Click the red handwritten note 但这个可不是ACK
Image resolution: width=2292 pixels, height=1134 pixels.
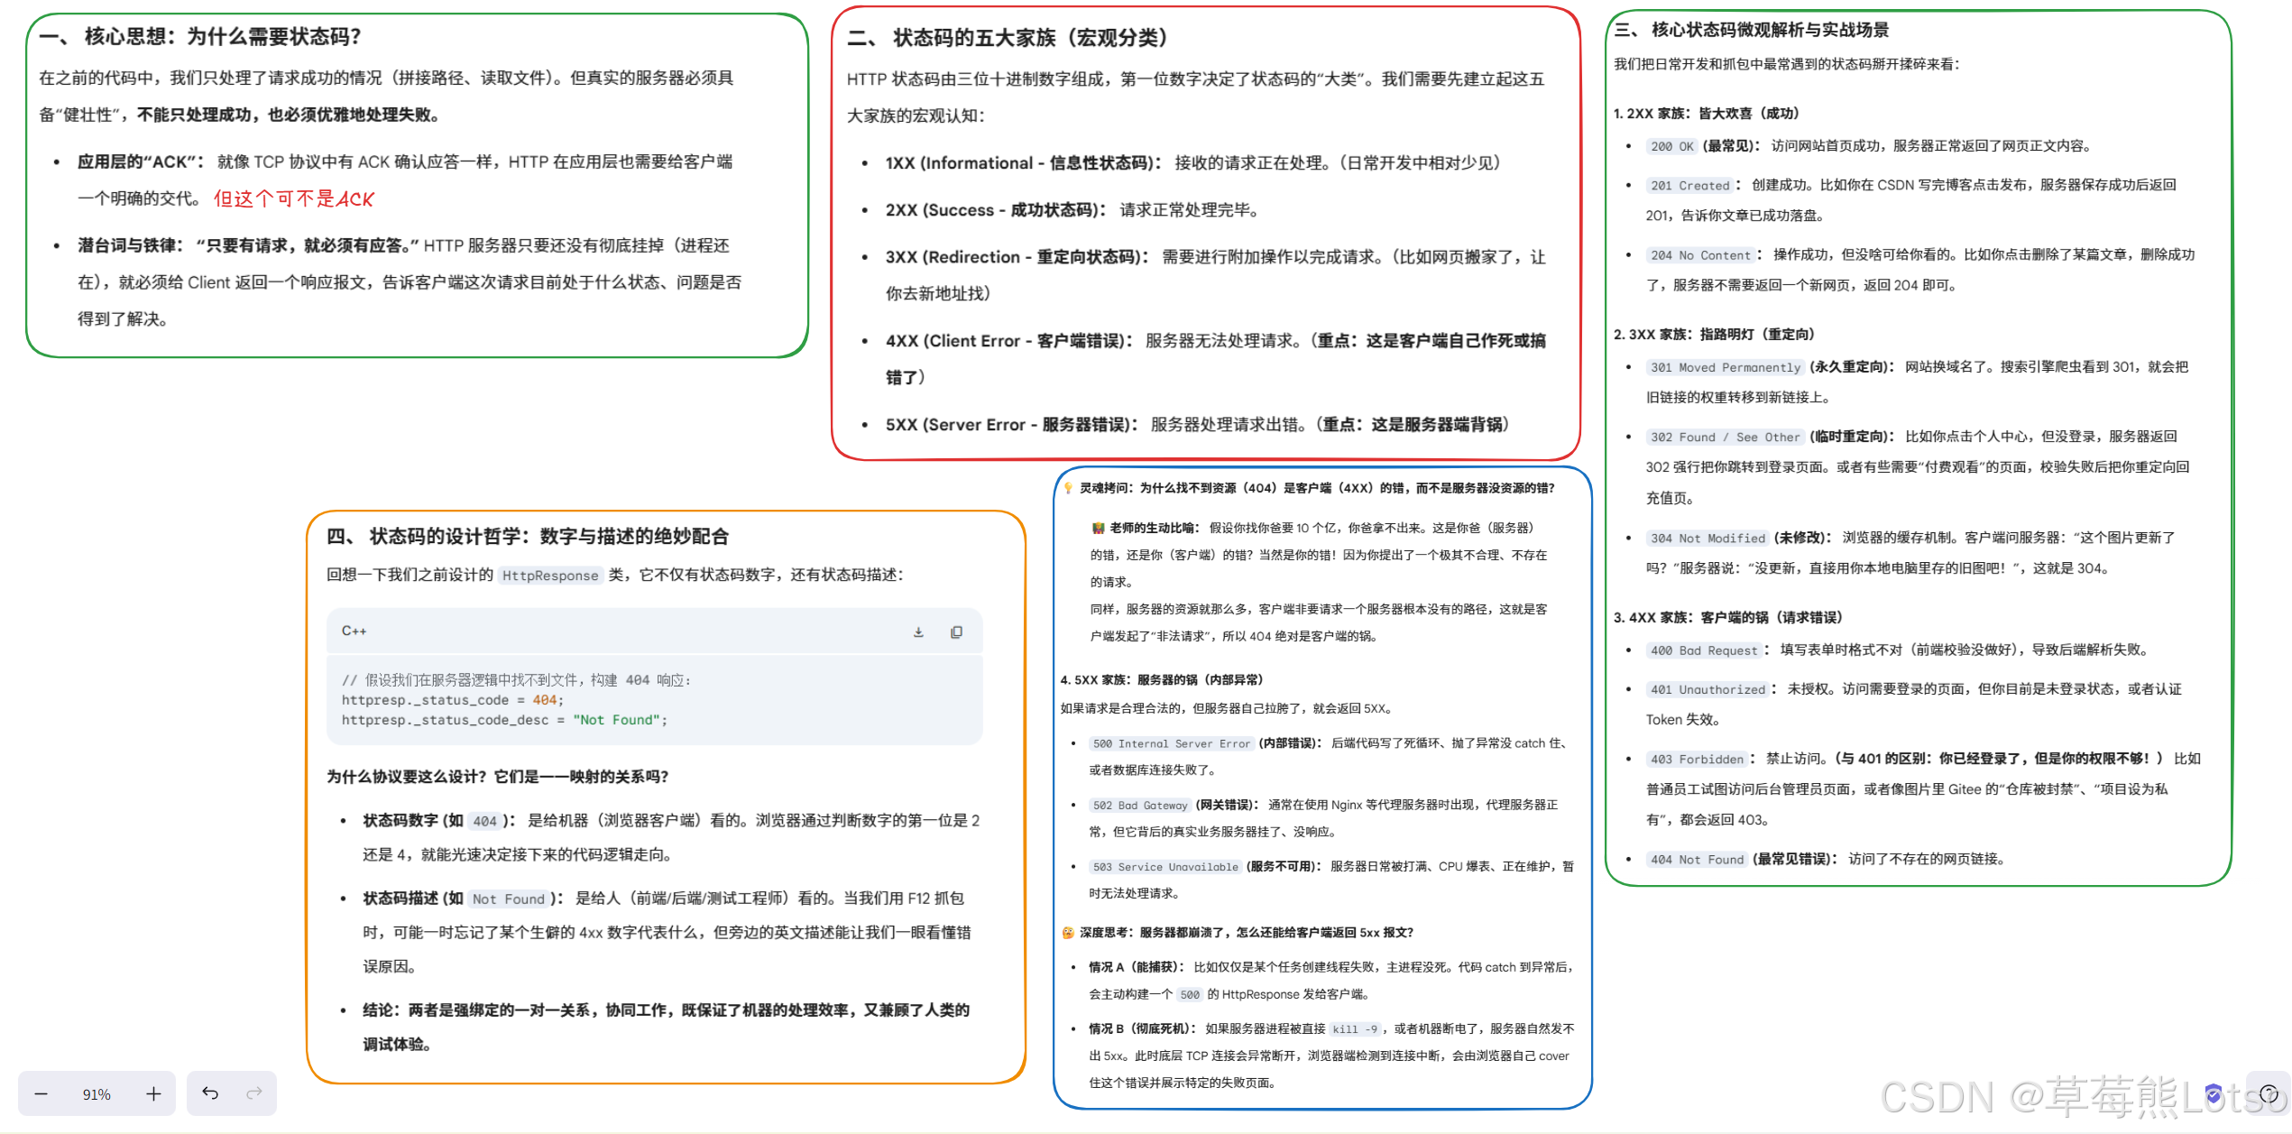(x=293, y=198)
